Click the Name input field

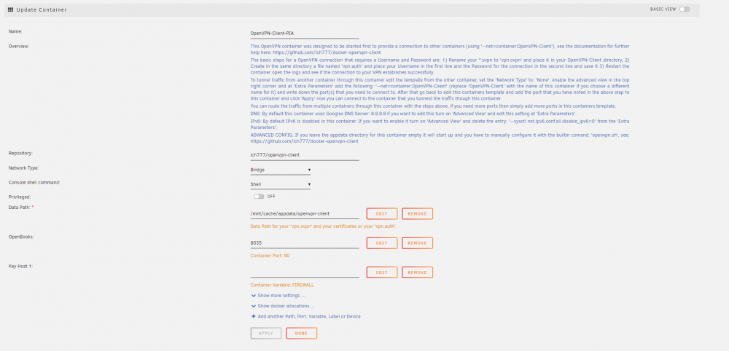(305, 33)
